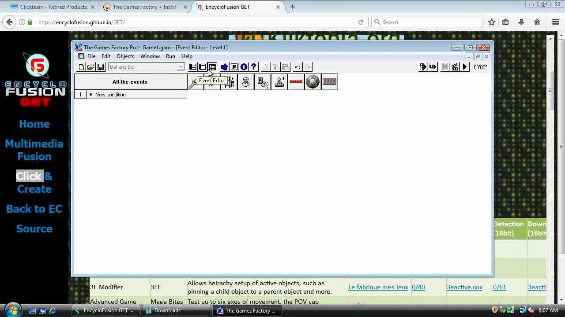Screen dimensions: 565x317
Task: Click the clapperboard step-through icon
Action: (x=455, y=67)
